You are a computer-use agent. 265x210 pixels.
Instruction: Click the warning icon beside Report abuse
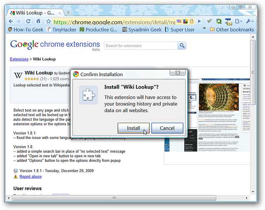pos(16,177)
